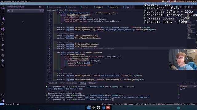Place cursor on line 98 container.register

[66, 48]
